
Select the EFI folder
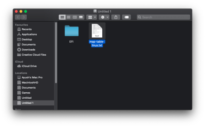(x=71, y=34)
